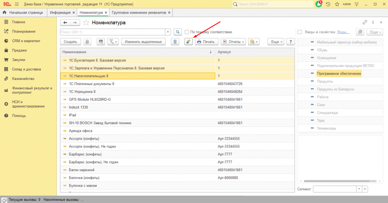This screenshot has width=388, height=203.
Task: Open the filter dropdown button
Action: [113, 42]
